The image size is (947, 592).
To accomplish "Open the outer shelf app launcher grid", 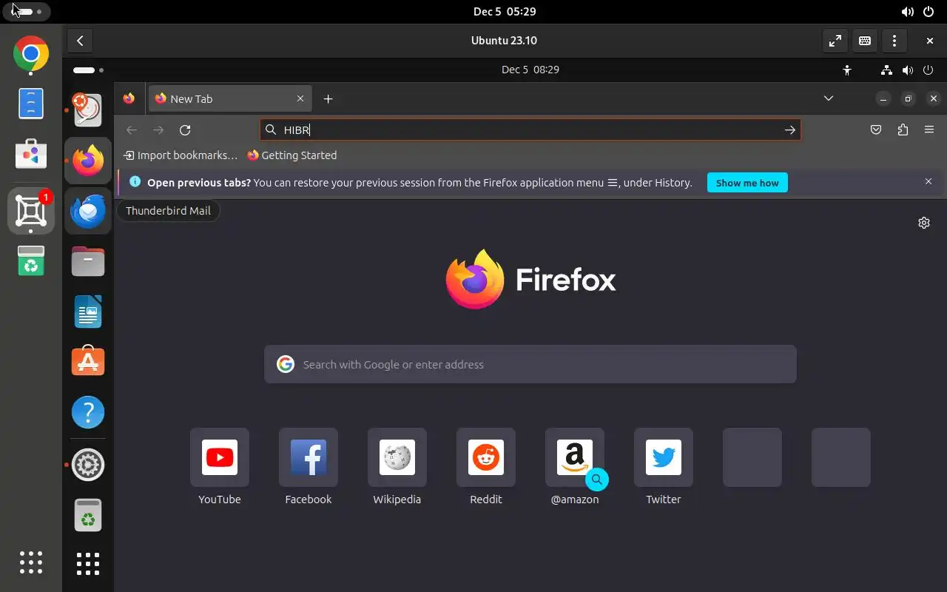I will pyautogui.click(x=31, y=562).
